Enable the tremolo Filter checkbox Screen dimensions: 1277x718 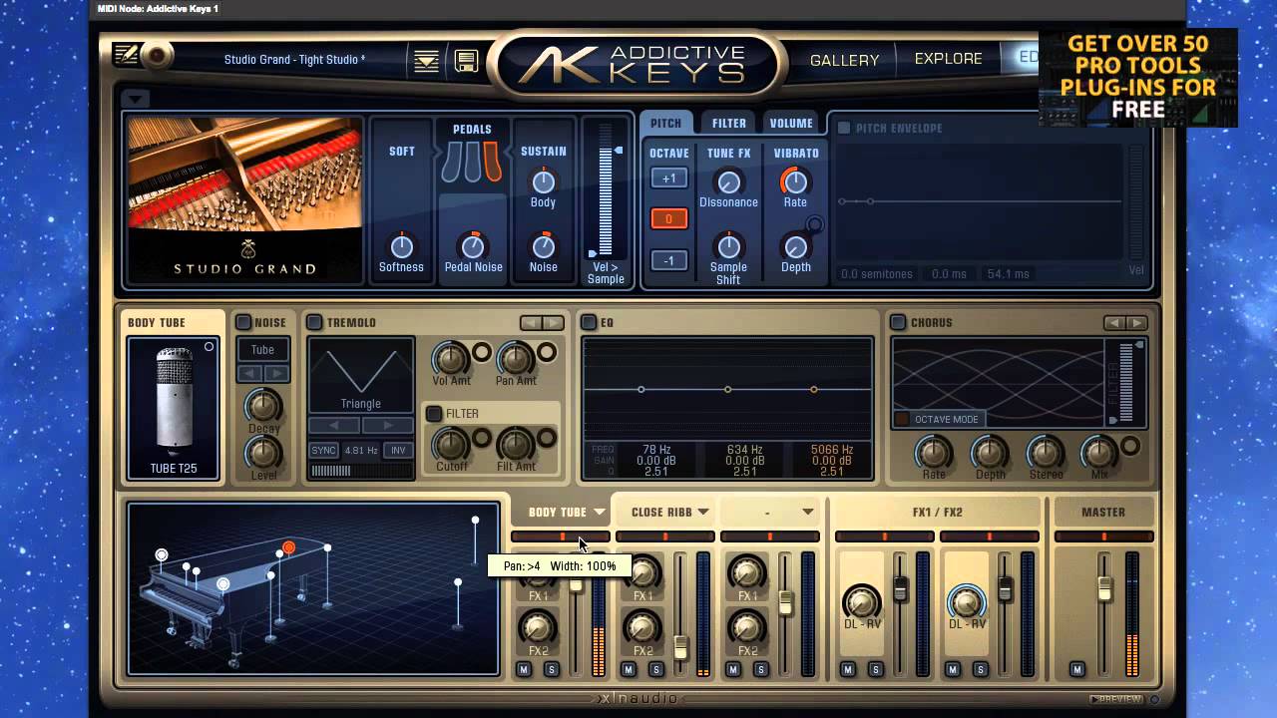pos(434,413)
